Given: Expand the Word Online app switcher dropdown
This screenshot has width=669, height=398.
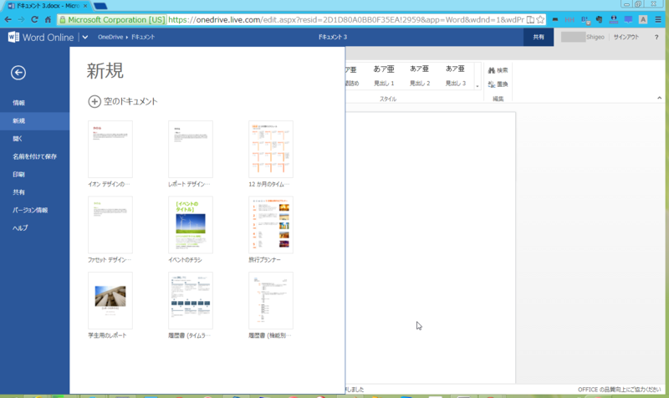Looking at the screenshot, I should click(85, 37).
